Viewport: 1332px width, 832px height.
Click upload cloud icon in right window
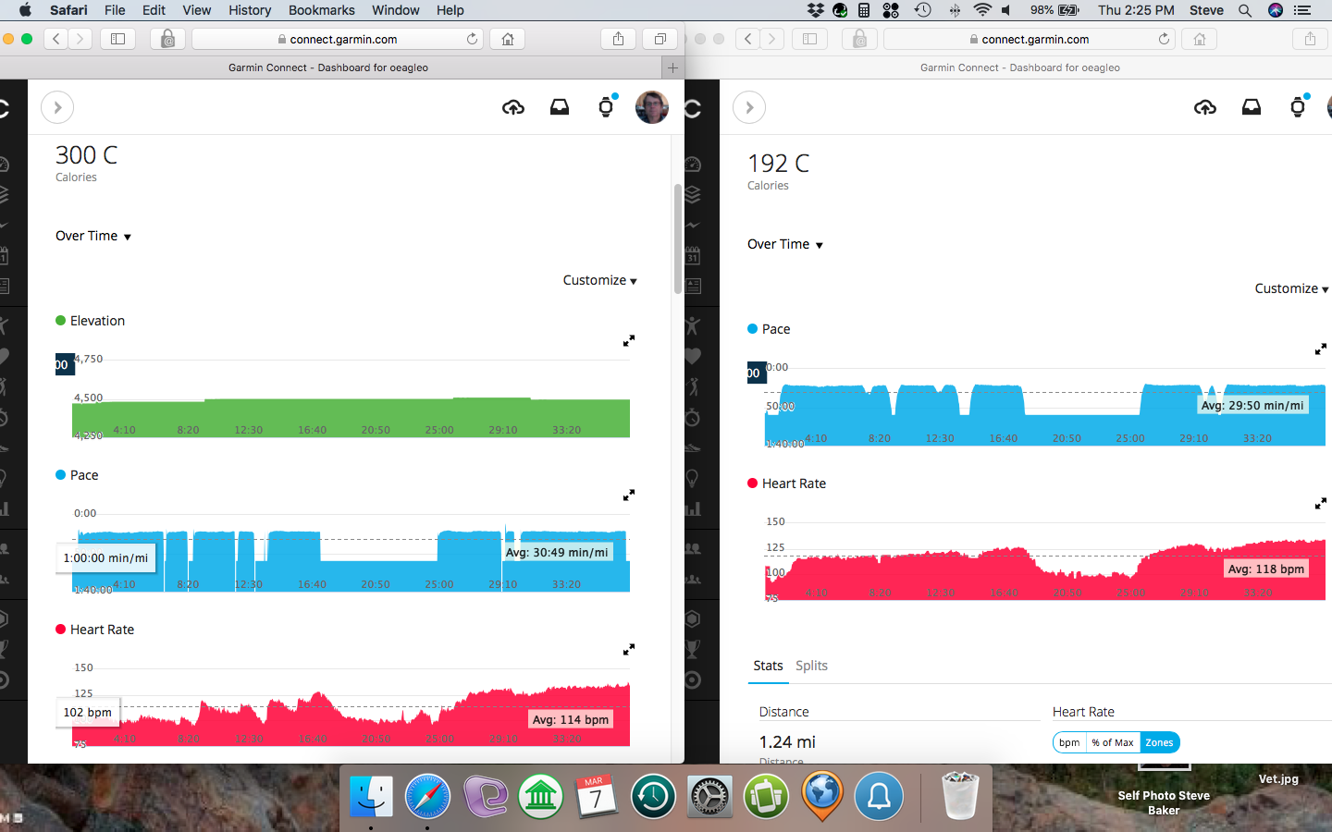pyautogui.click(x=1205, y=108)
